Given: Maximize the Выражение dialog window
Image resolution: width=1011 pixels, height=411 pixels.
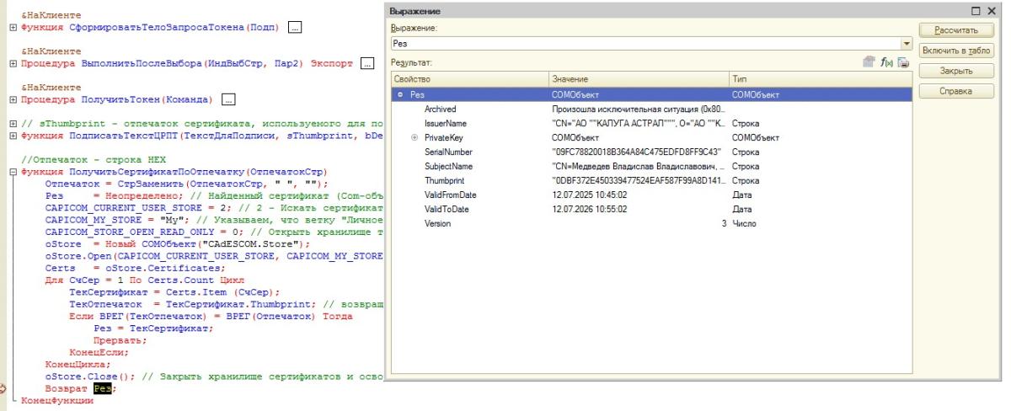Looking at the screenshot, I should [x=977, y=11].
